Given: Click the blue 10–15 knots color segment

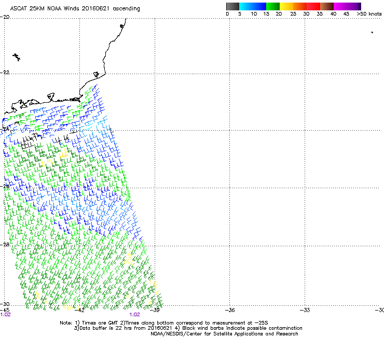Looking at the screenshot, I should tap(259, 6).
